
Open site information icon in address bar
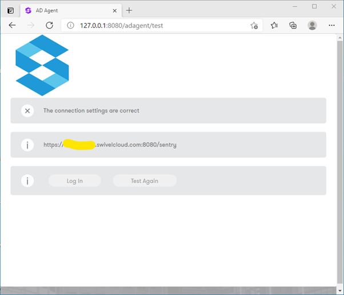(x=70, y=26)
